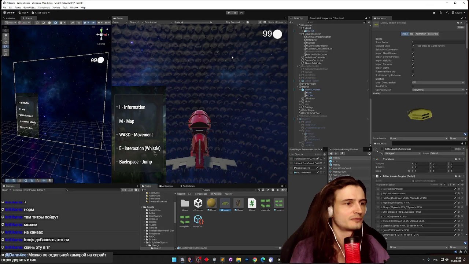Toggle the Convert Units checkbox
The height and width of the screenshot is (264, 469).
[x=413, y=46]
